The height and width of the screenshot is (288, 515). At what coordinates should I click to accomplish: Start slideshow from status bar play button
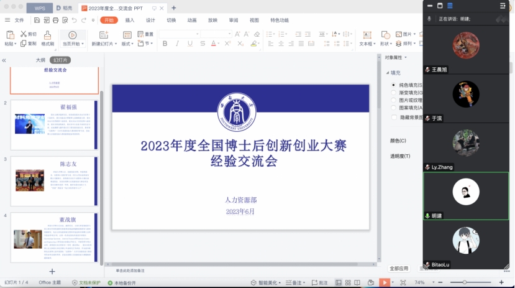point(385,282)
